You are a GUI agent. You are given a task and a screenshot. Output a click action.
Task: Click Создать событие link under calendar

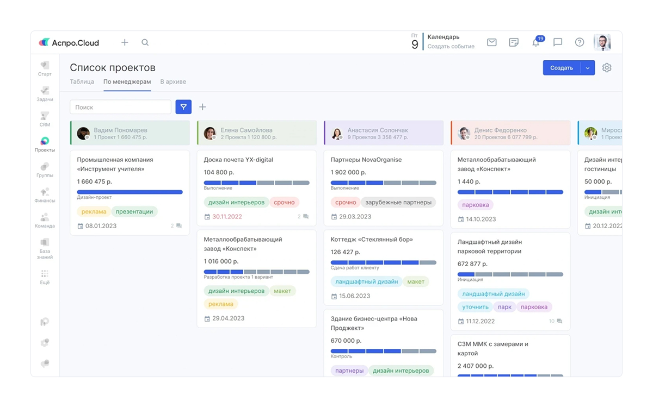click(x=451, y=47)
